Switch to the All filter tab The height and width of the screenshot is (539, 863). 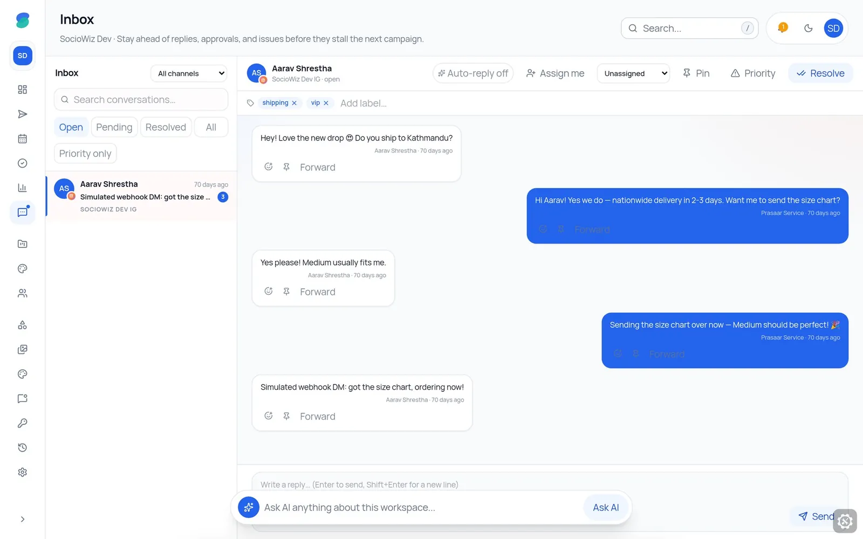(211, 127)
